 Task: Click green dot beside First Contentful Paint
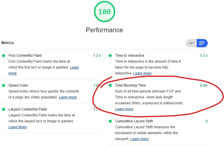click(4, 56)
